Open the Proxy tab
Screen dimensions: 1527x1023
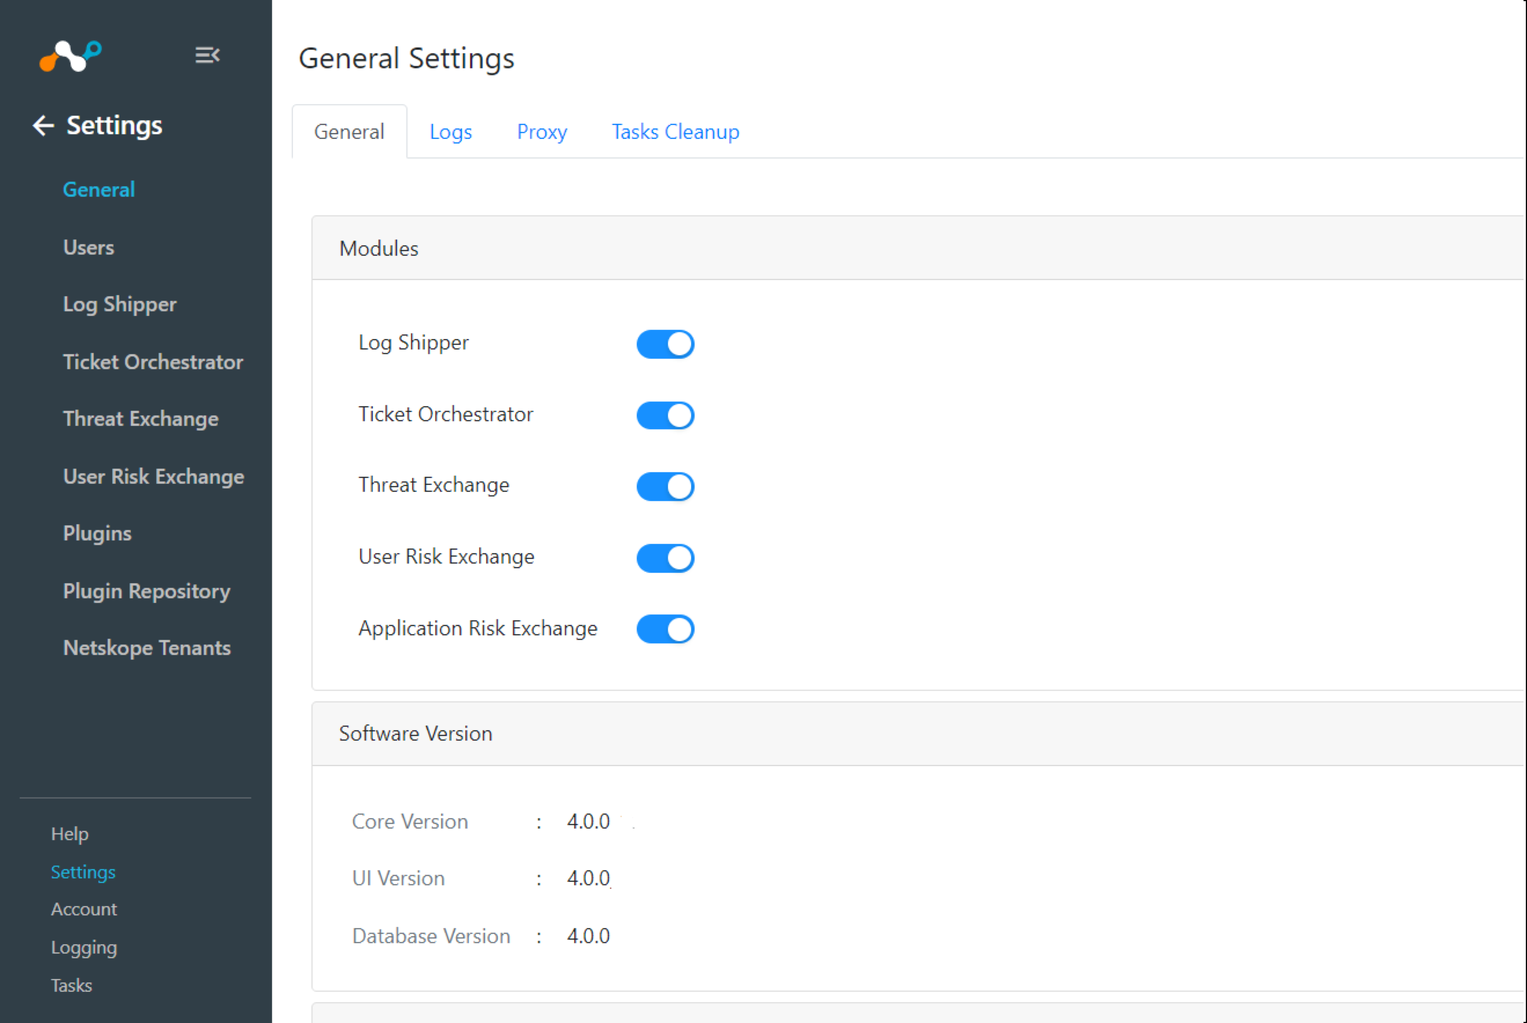coord(542,132)
